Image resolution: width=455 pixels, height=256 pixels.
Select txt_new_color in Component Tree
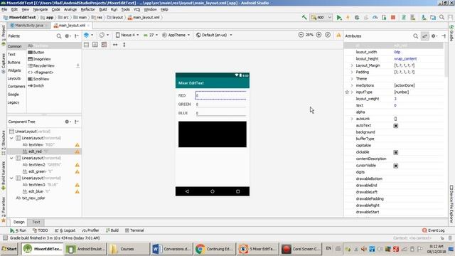click(33, 198)
